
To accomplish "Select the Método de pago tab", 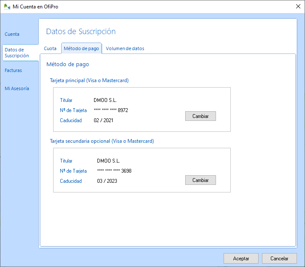I will [x=81, y=48].
